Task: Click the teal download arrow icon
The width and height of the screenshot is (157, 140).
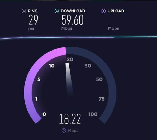Action: tap(57, 11)
